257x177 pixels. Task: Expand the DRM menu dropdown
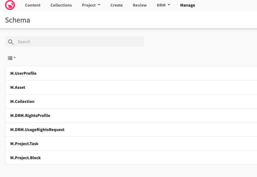(163, 5)
